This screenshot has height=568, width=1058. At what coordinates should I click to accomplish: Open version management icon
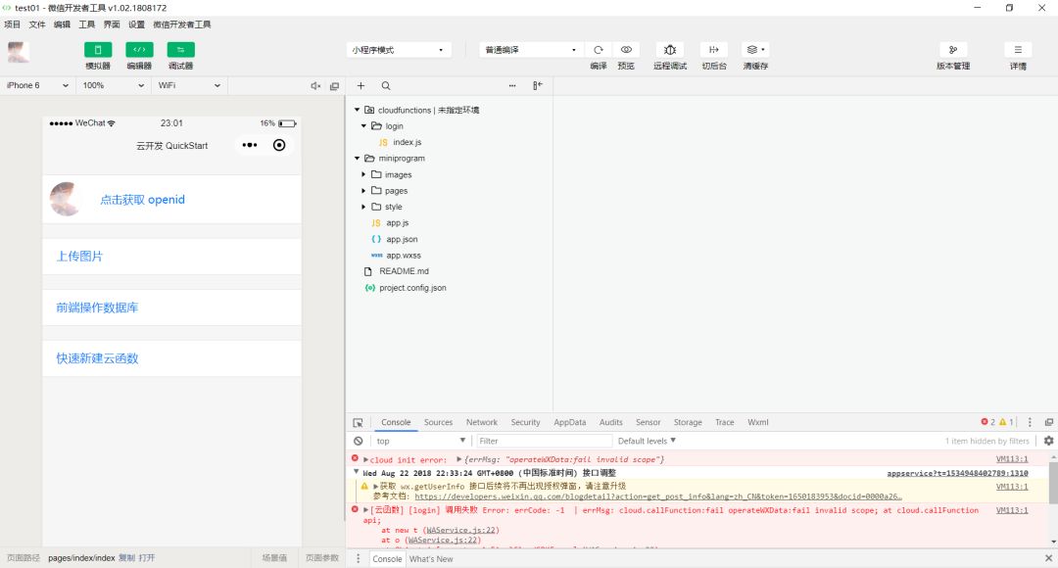click(953, 50)
